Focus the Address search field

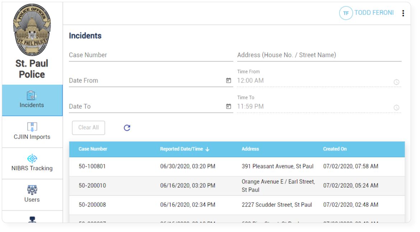[x=319, y=55]
